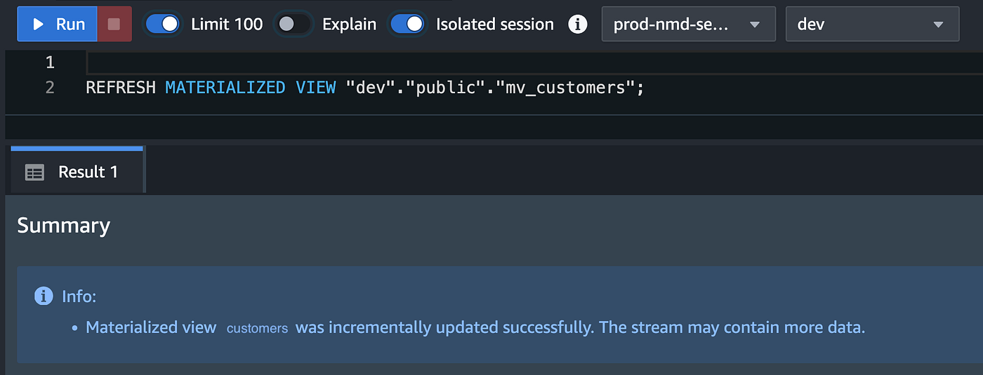Switch to the Result 1 tab
The height and width of the screenshot is (375, 983).
(88, 172)
